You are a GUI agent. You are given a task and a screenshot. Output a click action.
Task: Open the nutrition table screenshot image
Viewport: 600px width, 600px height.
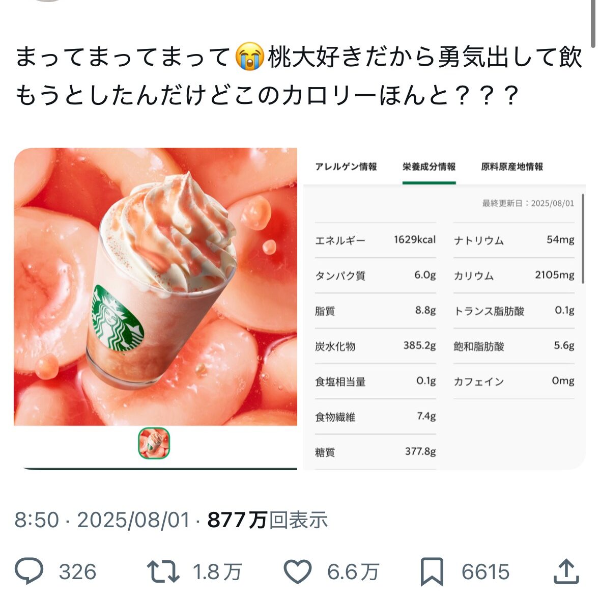pos(445,309)
